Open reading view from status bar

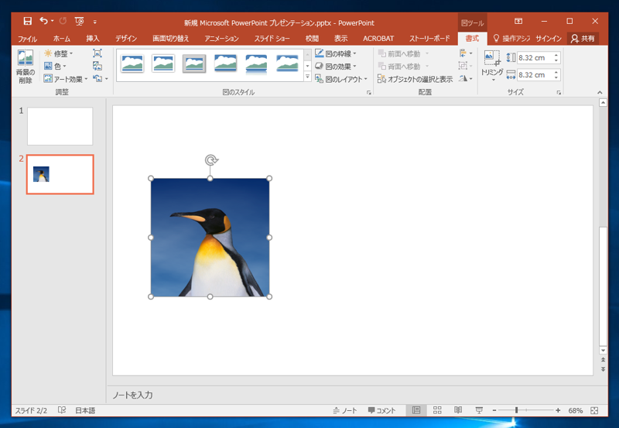coord(458,410)
